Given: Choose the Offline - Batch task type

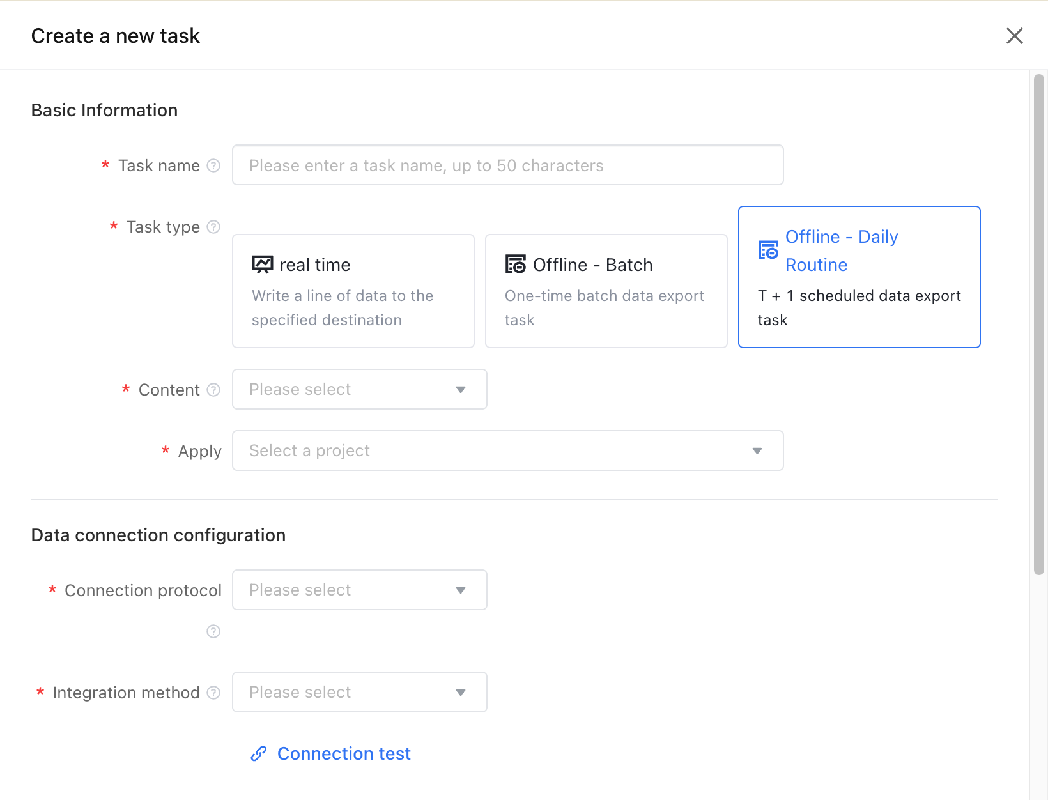Looking at the screenshot, I should pos(606,291).
